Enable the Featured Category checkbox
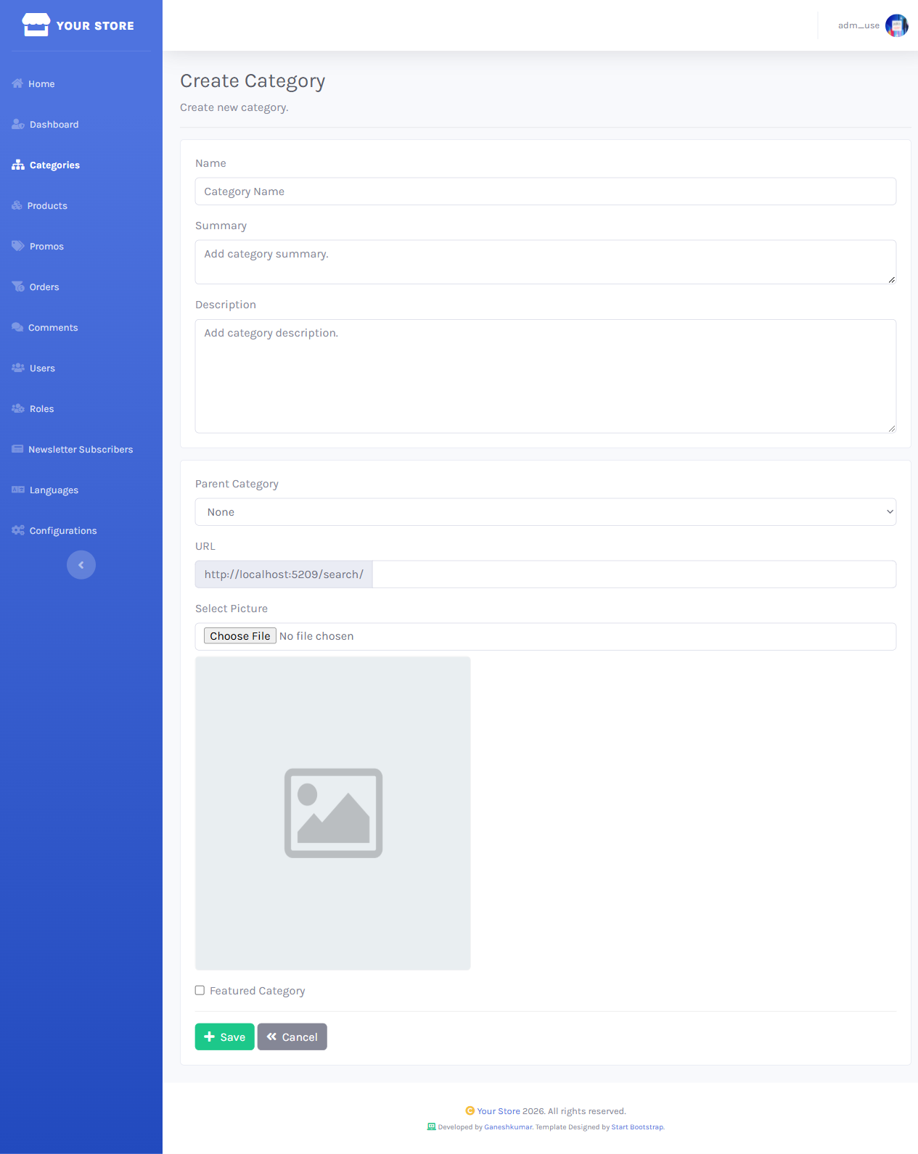The height and width of the screenshot is (1154, 918). click(x=200, y=990)
